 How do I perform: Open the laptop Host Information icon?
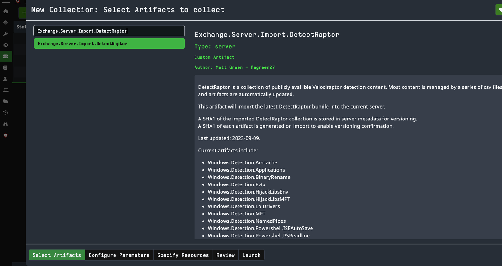coord(6,90)
